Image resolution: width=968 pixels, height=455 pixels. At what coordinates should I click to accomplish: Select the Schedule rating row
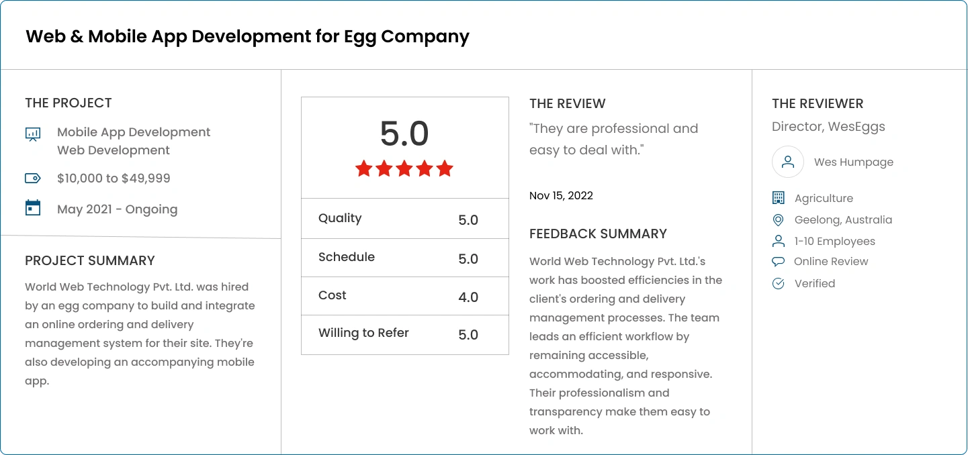[x=405, y=258]
